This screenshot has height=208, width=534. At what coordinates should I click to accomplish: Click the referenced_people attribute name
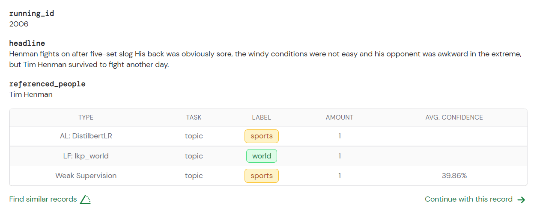(x=48, y=84)
